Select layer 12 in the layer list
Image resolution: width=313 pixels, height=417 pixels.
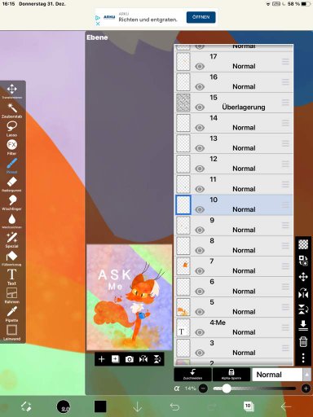(x=234, y=164)
